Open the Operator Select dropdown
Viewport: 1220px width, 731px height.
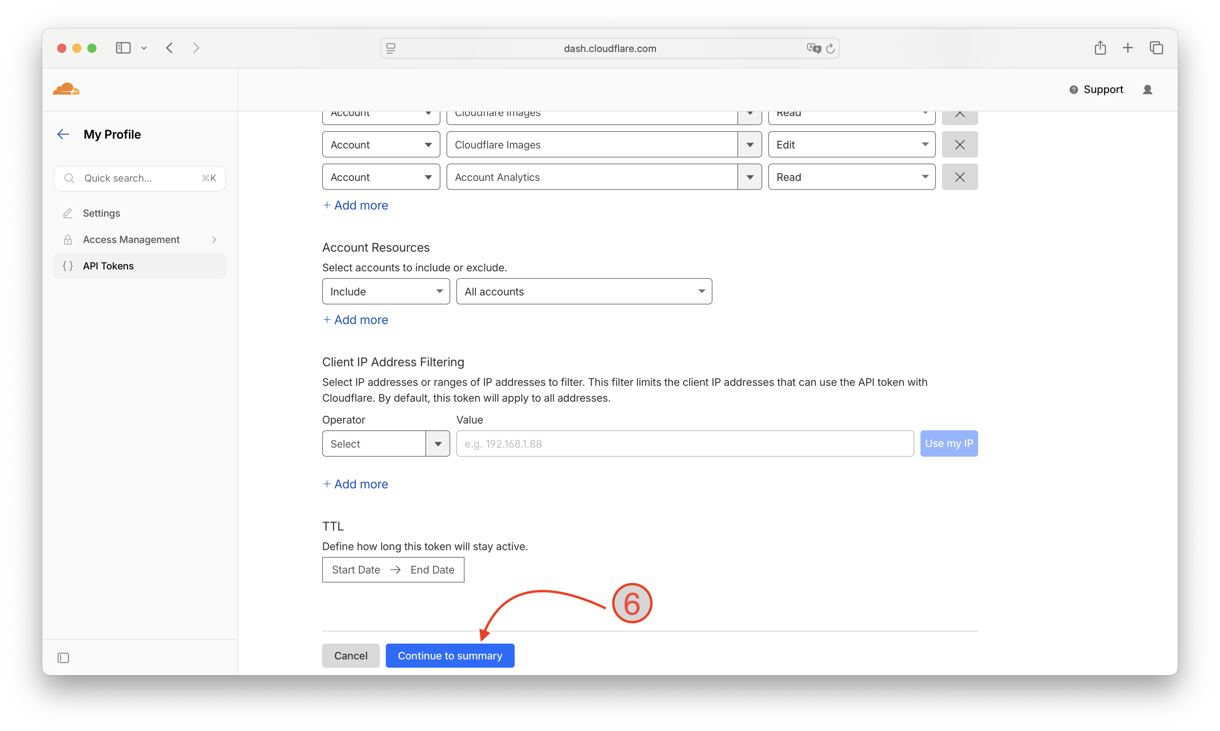point(386,444)
